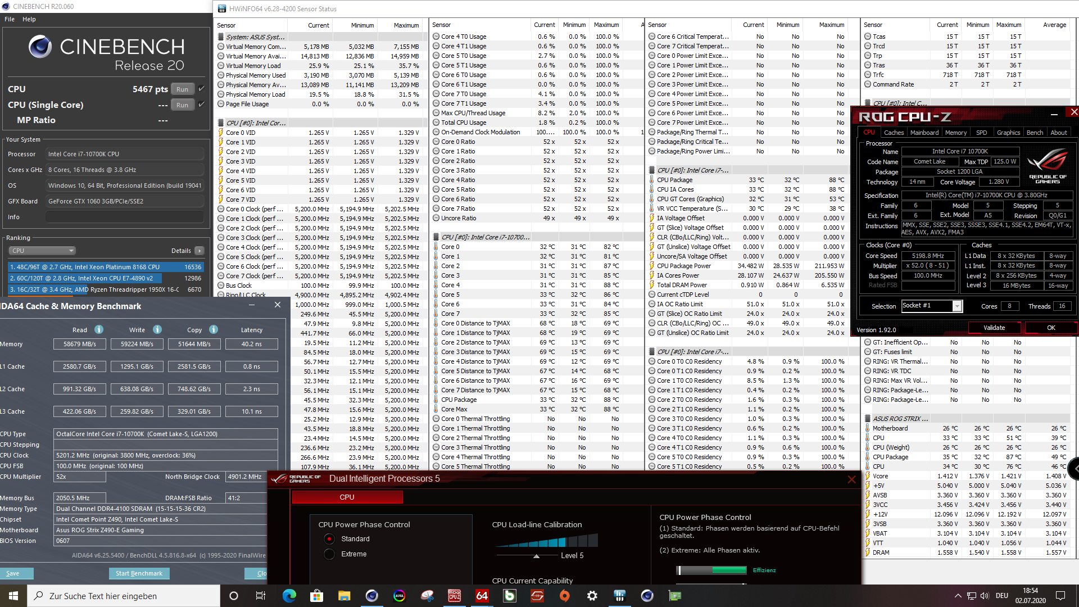Click the green b icon in the taskbar
The height and width of the screenshot is (607, 1079).
click(510, 596)
